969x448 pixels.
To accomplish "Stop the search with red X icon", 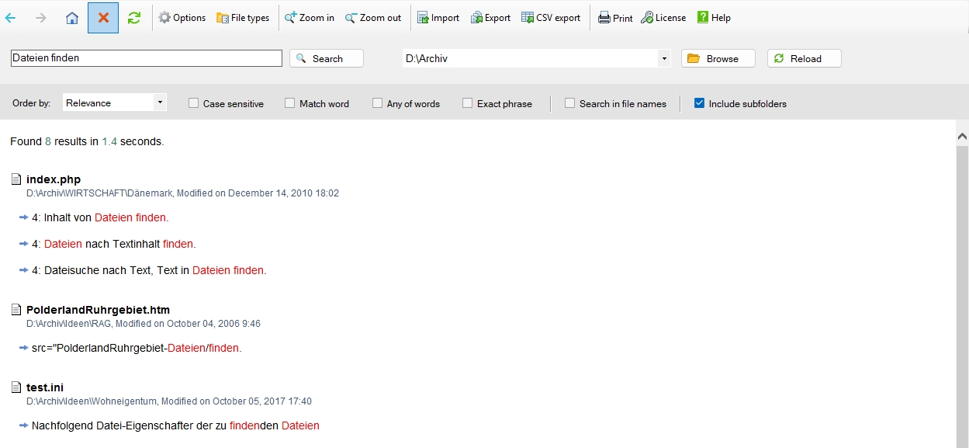I will coord(103,18).
